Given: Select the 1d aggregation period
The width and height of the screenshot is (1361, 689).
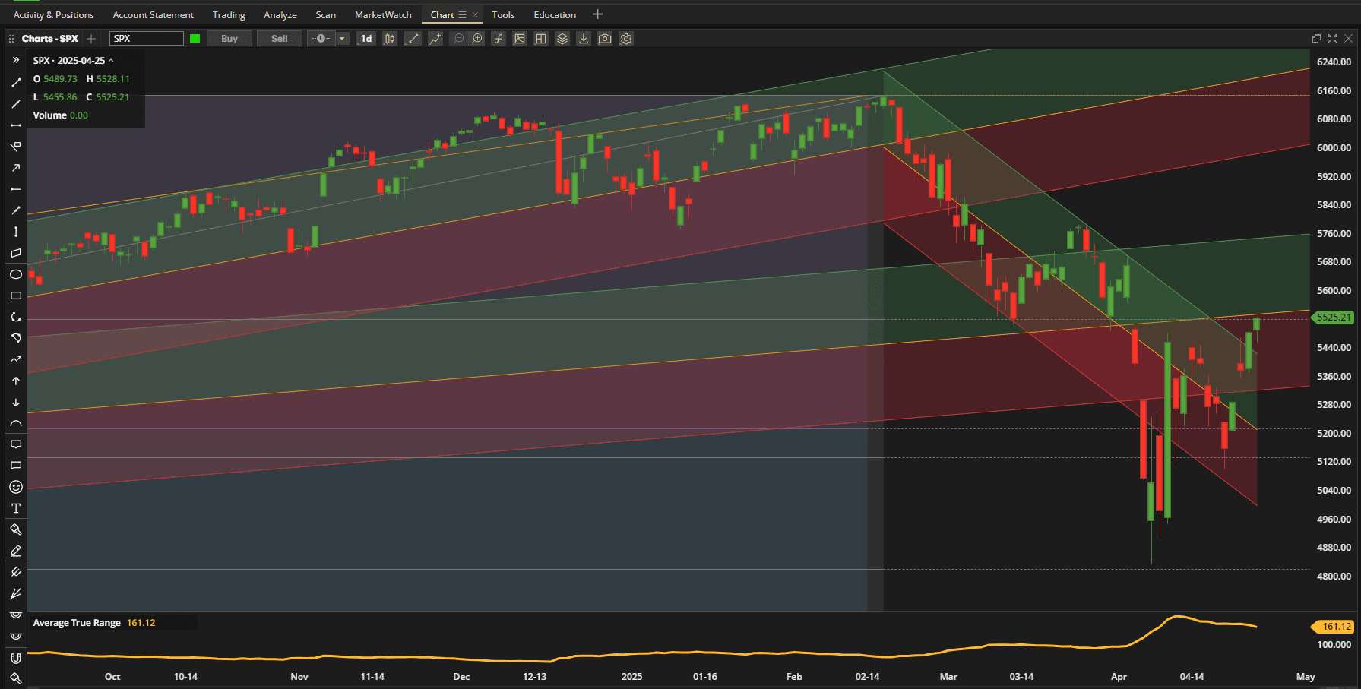Looking at the screenshot, I should [x=366, y=39].
